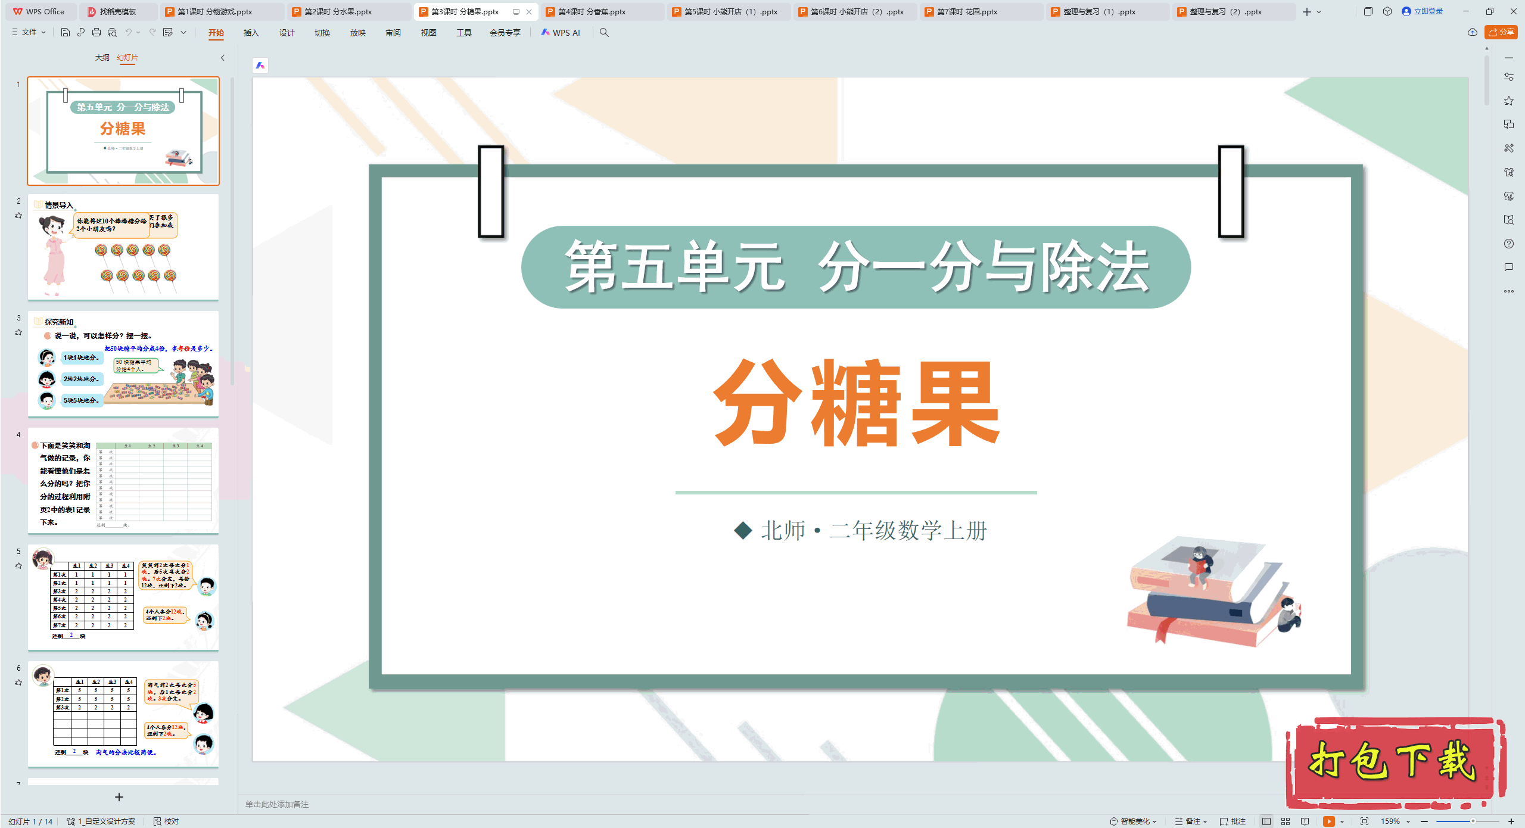Open zoom percentage 159% dropdown
1525x828 pixels.
pos(1409,821)
